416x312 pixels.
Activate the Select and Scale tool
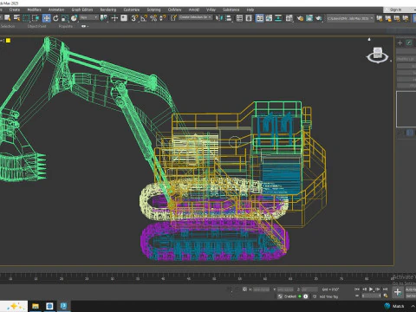(65, 18)
